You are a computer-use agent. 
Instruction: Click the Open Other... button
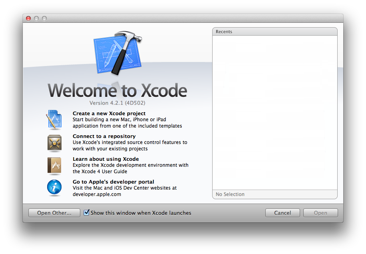(54, 213)
